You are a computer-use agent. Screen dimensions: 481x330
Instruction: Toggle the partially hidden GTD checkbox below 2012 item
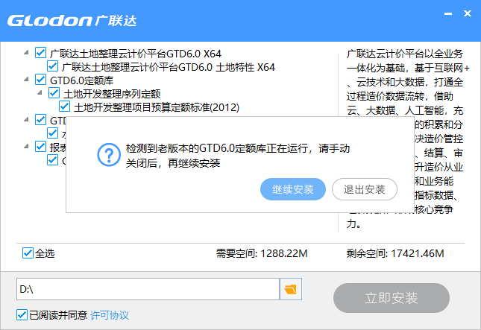[40, 120]
